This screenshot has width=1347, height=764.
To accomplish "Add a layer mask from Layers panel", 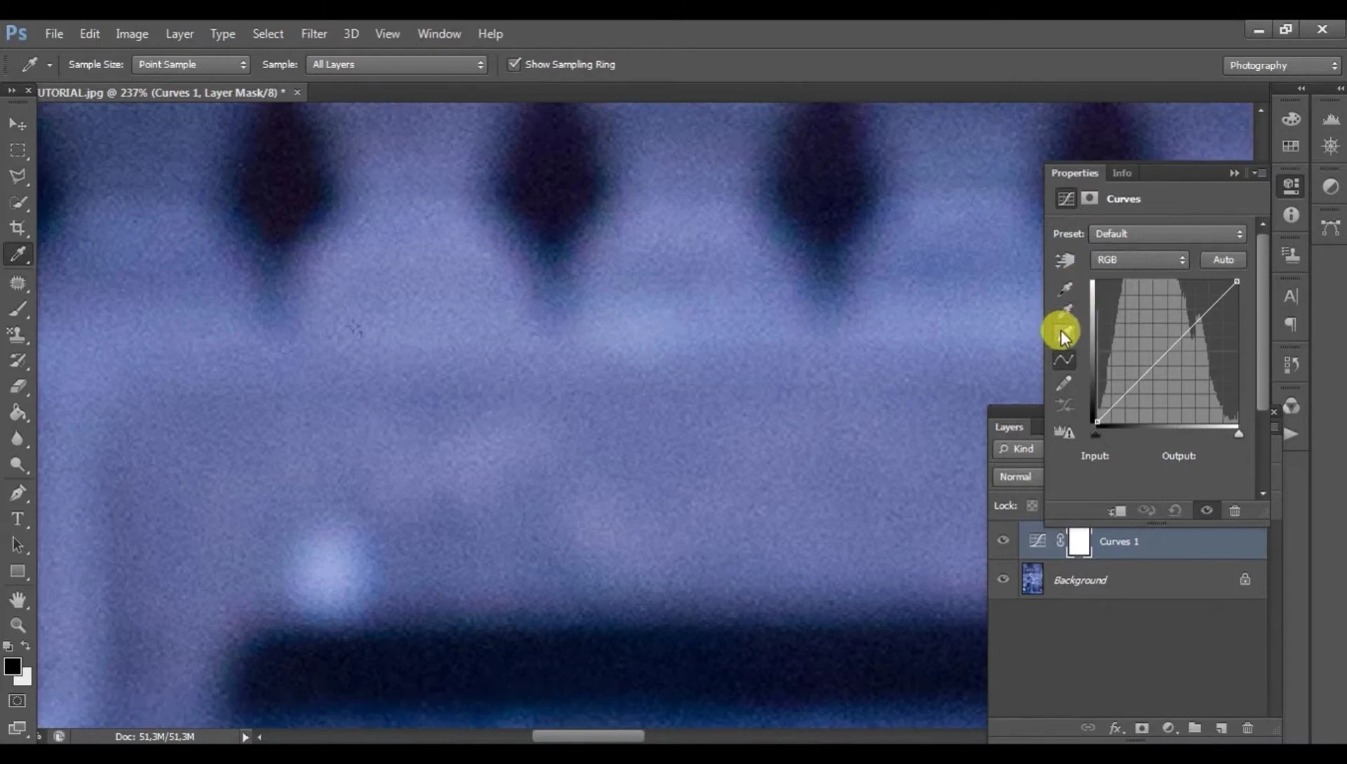I will 1141,728.
